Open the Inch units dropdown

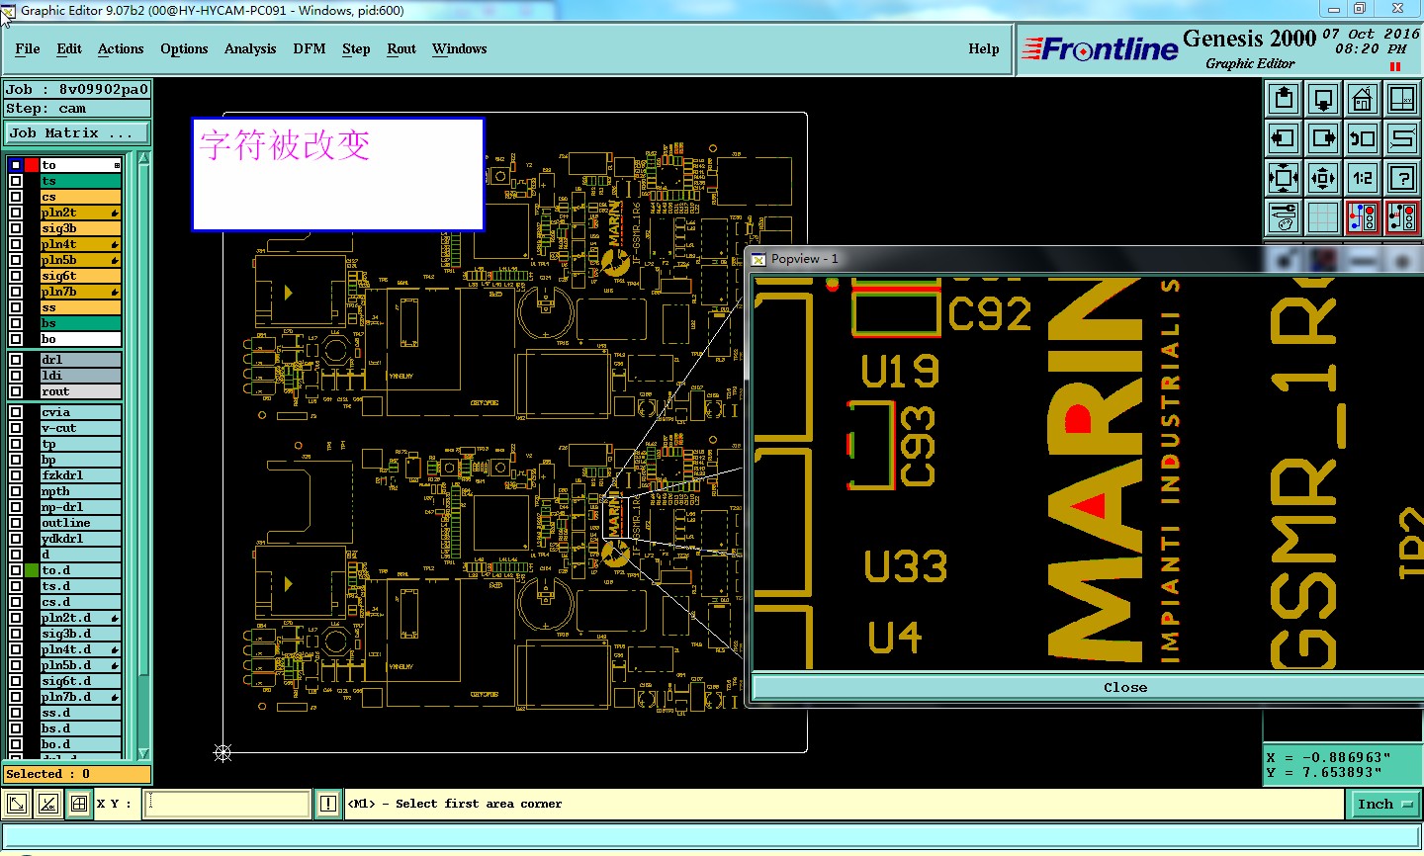[x=1383, y=805]
